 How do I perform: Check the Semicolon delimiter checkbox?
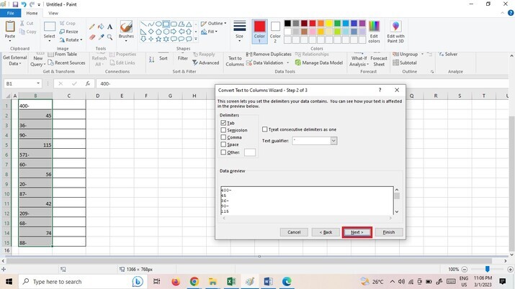pos(224,130)
